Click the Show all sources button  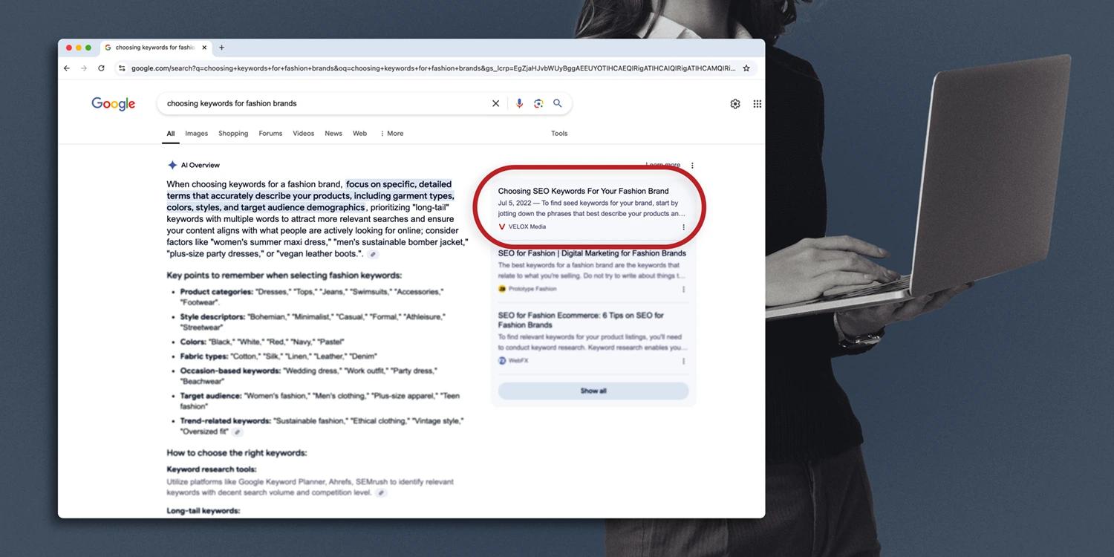[x=593, y=391]
